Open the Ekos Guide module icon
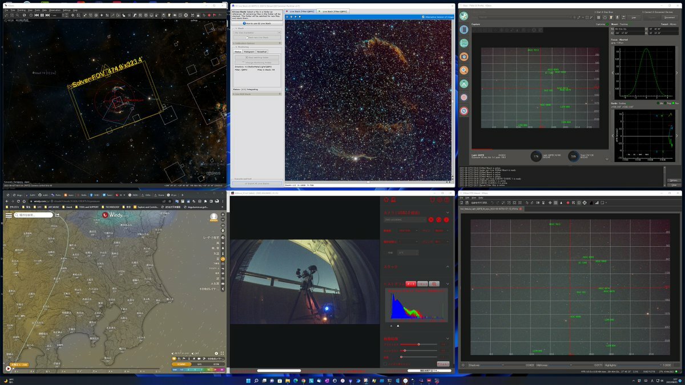 [x=464, y=111]
